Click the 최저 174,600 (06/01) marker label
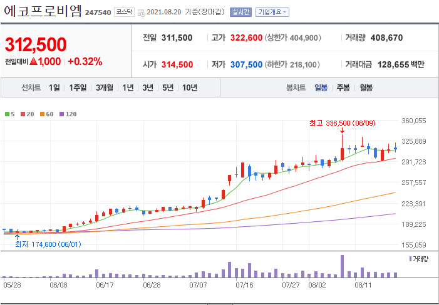 48,244
